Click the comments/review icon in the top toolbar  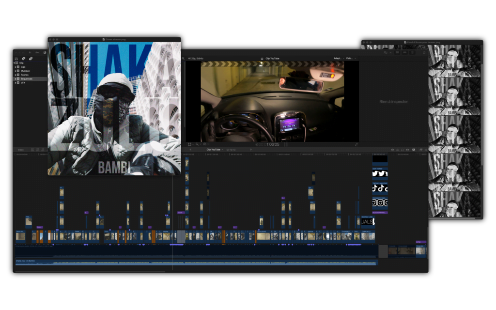[386, 52]
